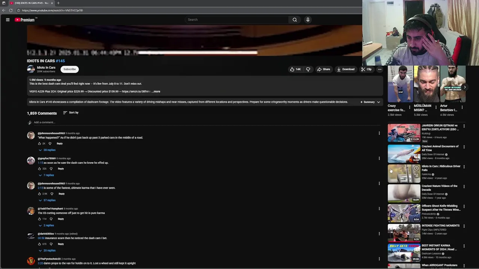This screenshot has width=479, height=269.
Task: Expand 28 replies thread
Action: 47,150
